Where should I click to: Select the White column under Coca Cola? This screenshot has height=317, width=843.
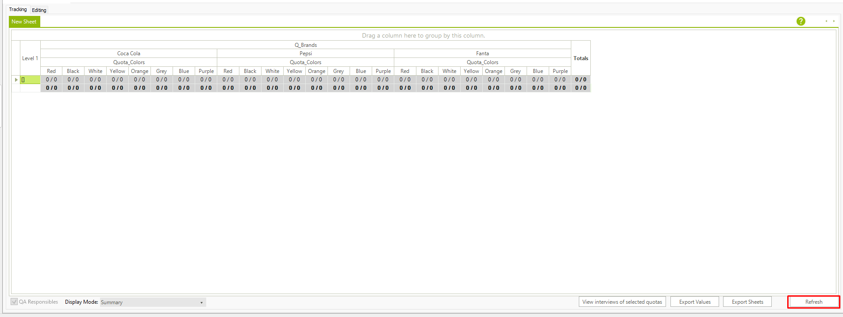point(95,71)
